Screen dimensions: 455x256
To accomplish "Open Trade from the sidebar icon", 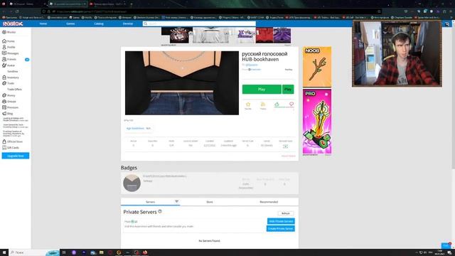I will click(4, 83).
